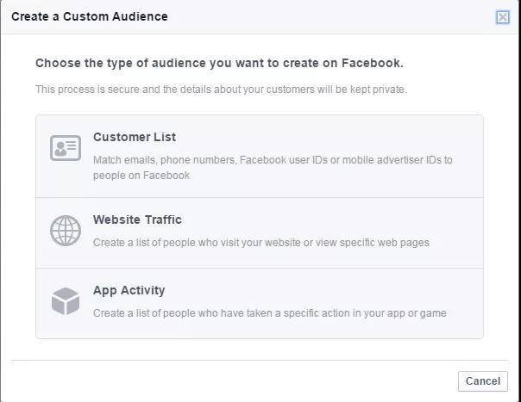Click the Customer List contact card icon

click(66, 148)
